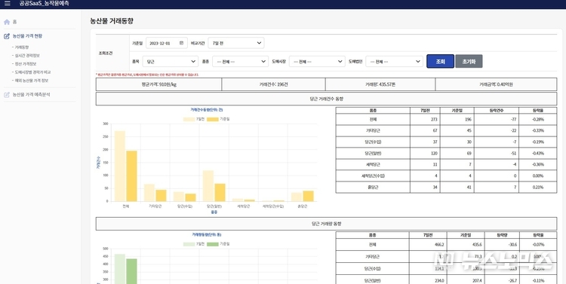
Task: Click the gray 초기화 reset button
Action: [x=469, y=61]
